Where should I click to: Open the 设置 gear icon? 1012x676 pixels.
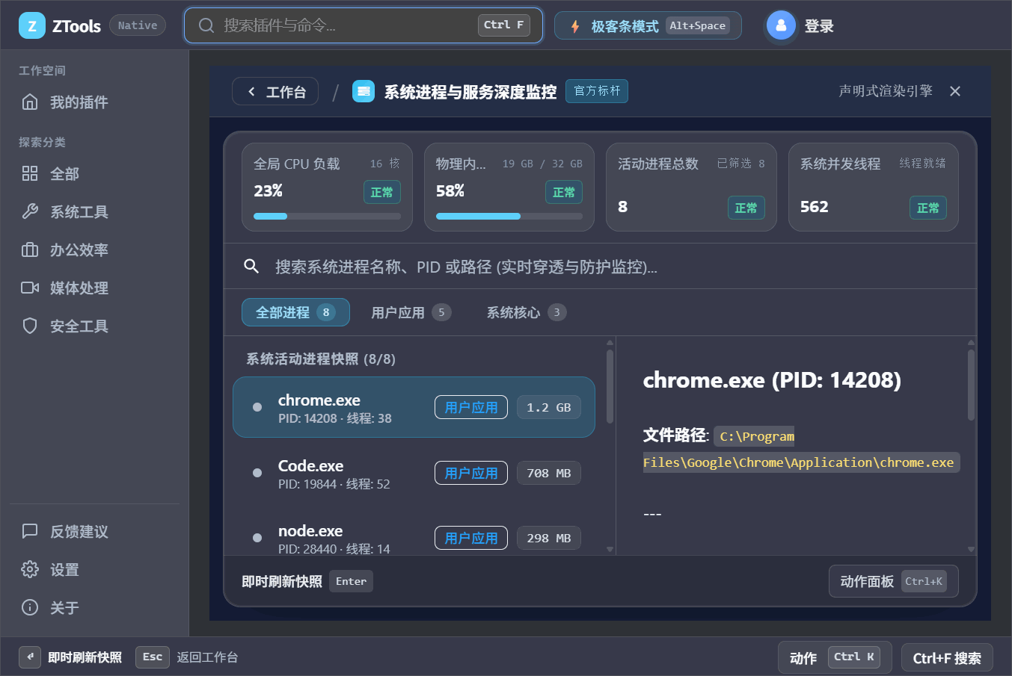[x=30, y=570]
